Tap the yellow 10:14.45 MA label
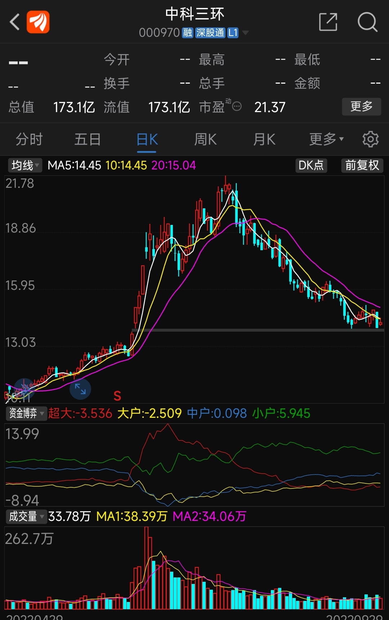Image resolution: width=389 pixels, height=620 pixels. 126,165
